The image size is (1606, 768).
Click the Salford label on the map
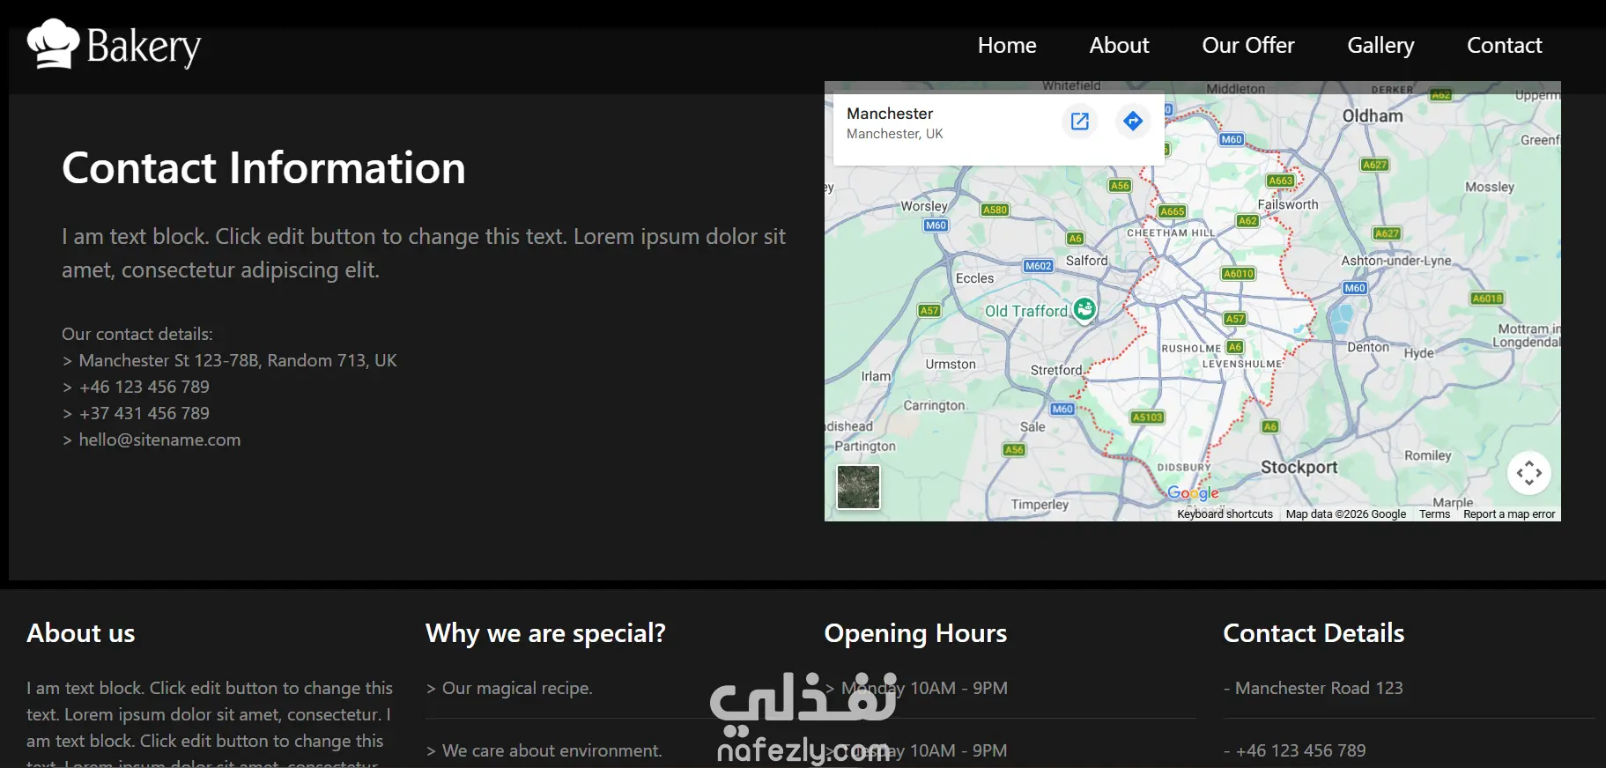pyautogui.click(x=1086, y=261)
